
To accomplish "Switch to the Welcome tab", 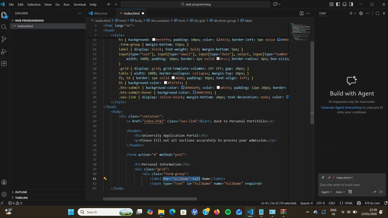I will click(101, 13).
